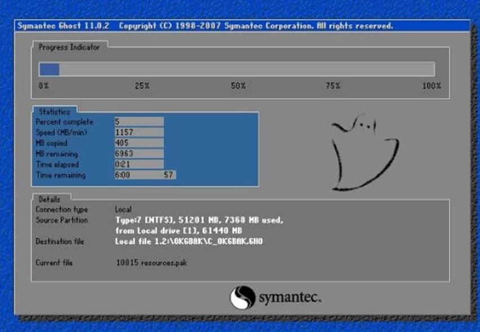Click the 50% marker under the progress bar
This screenshot has width=480, height=332.
pyautogui.click(x=238, y=86)
